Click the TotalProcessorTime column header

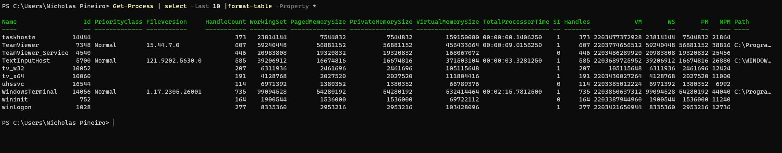(516, 22)
